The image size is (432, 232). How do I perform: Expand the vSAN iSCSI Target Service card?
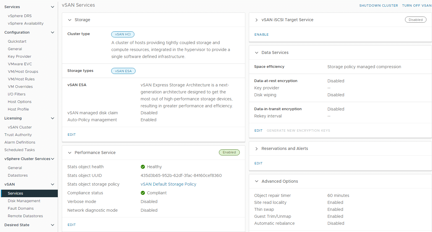pos(256,20)
